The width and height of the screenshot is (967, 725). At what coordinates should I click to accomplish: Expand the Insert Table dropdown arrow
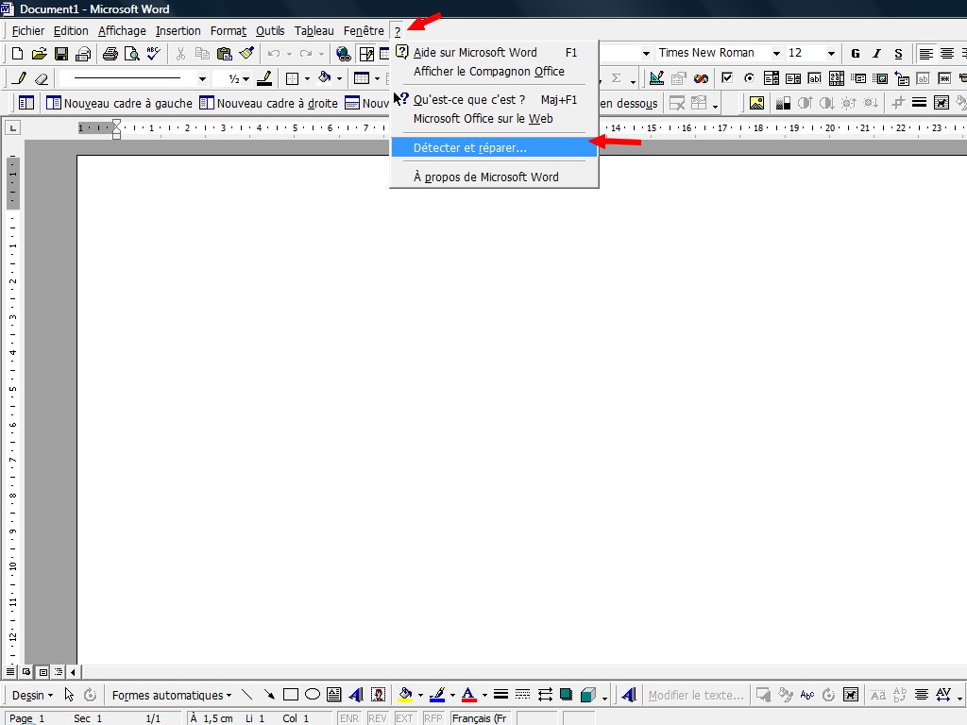pos(377,79)
